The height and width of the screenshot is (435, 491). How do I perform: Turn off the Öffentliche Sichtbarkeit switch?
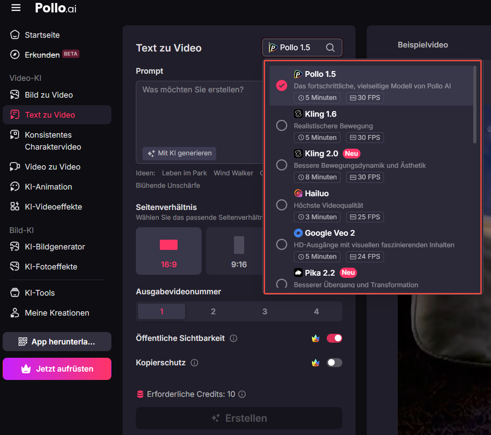click(x=334, y=338)
